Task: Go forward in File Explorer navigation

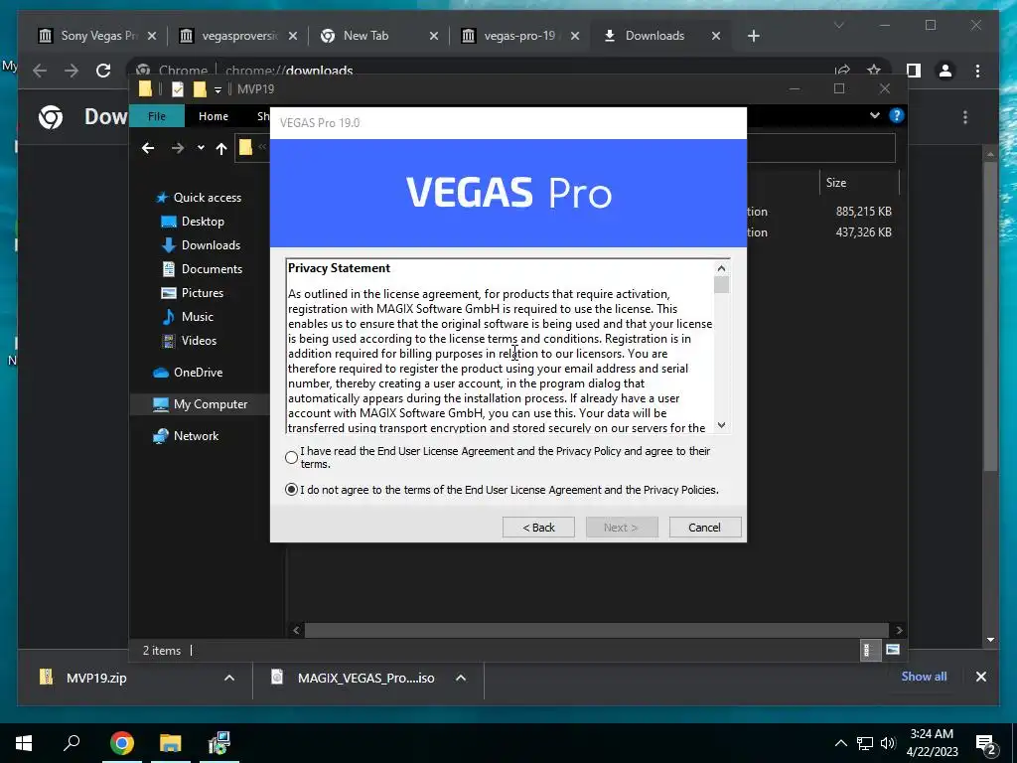Action: pos(178,149)
